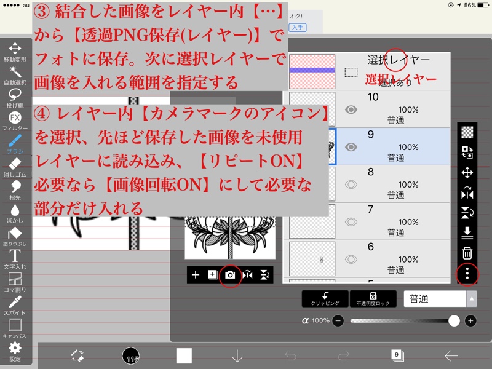Viewport: 492px width, 369px height.
Task: Open the layers button showing 9
Action: coord(397,355)
